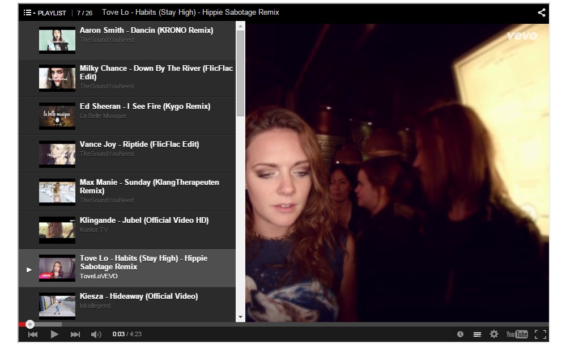566x347 pixels.
Task: Click La Belle Musique channel name
Action: pyautogui.click(x=103, y=116)
